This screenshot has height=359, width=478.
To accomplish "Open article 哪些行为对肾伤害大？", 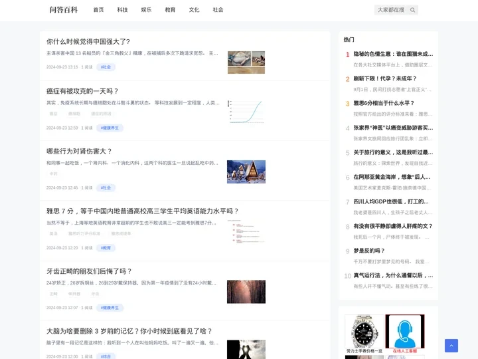I will point(79,152).
